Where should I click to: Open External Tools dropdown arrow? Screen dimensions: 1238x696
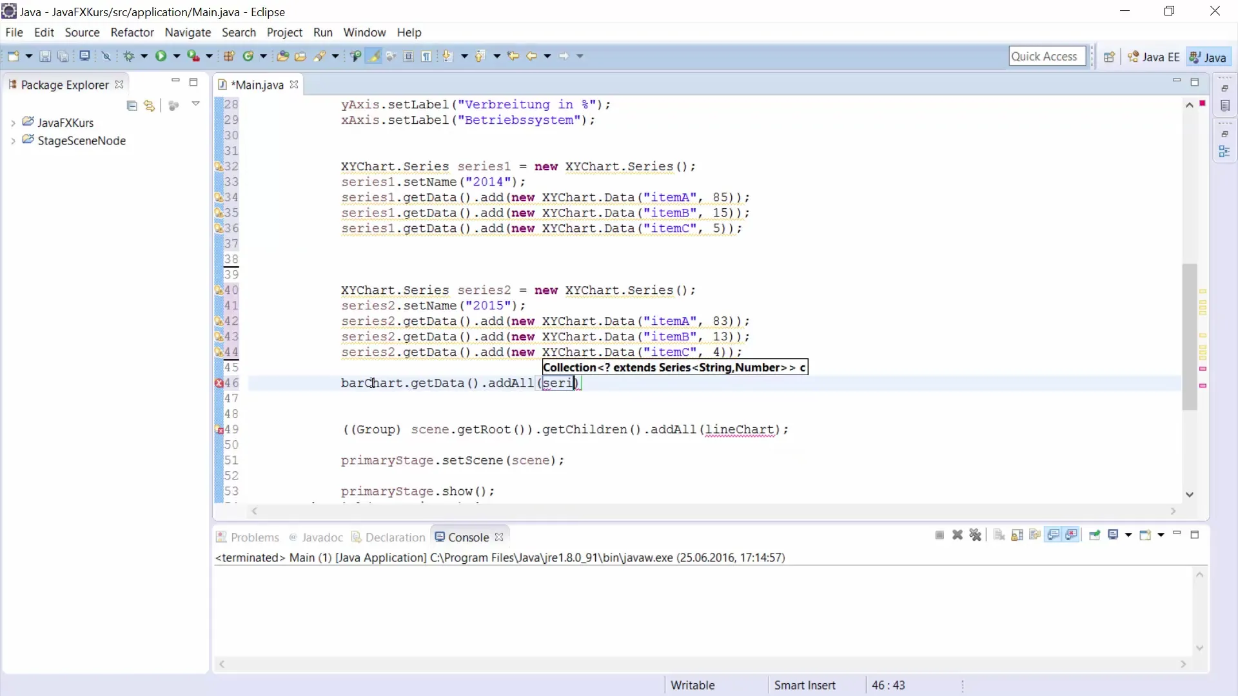click(209, 56)
